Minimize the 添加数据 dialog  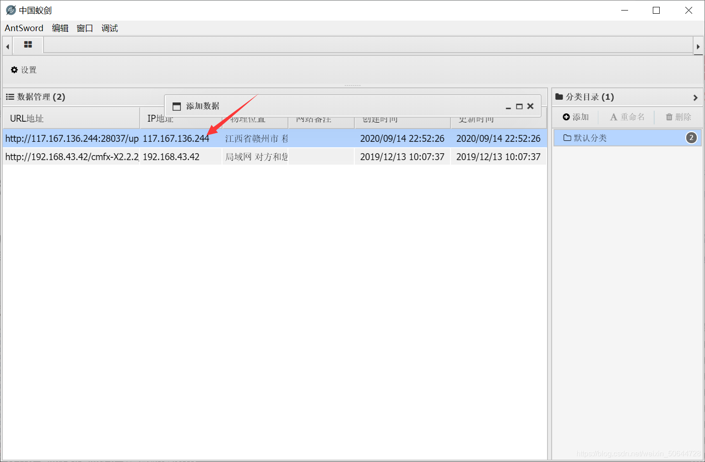click(508, 107)
